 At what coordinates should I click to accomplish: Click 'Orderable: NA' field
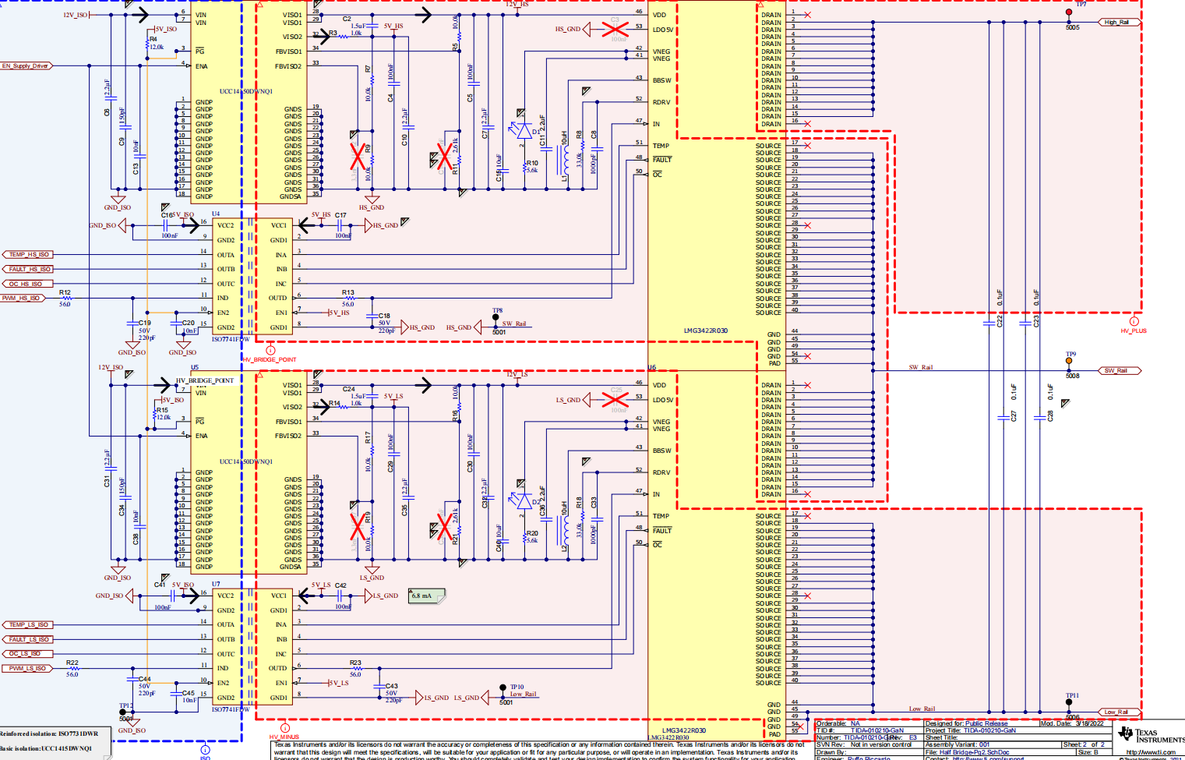[x=838, y=723]
